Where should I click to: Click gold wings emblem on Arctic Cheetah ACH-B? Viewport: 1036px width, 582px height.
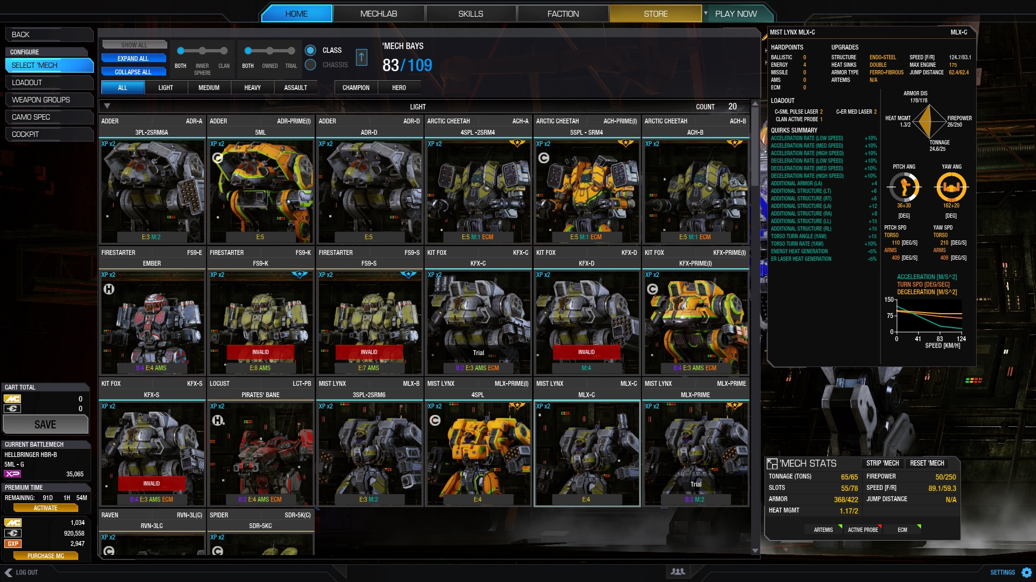[734, 143]
